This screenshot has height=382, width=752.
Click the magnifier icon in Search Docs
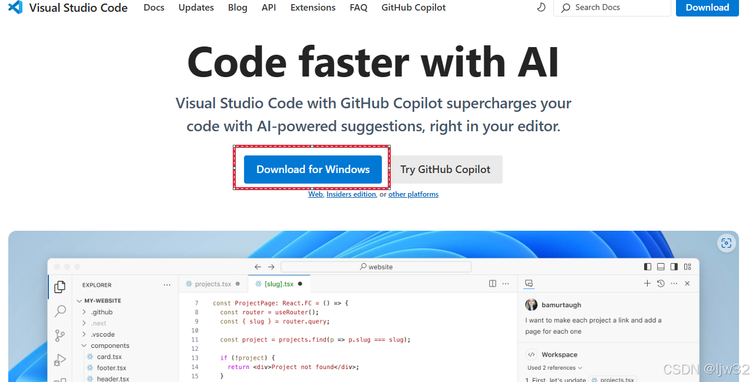[x=566, y=8]
